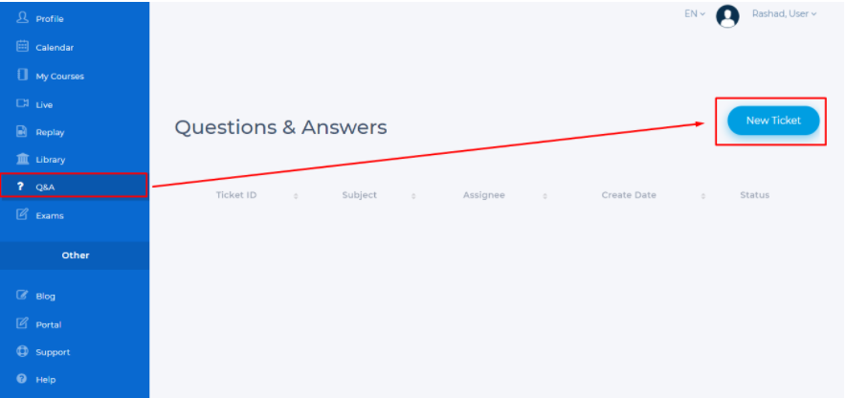Expand the EN language dropdown
The width and height of the screenshot is (846, 398).
pos(695,14)
